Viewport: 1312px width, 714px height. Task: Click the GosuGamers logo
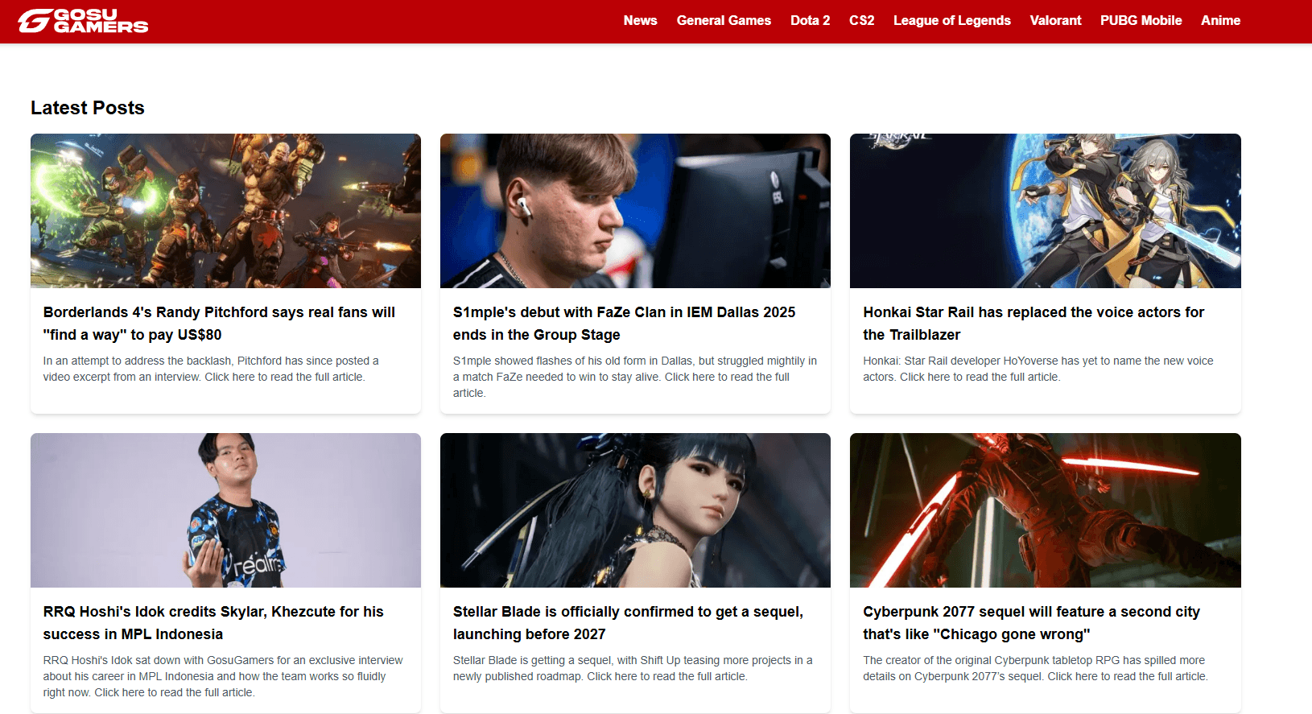point(83,21)
